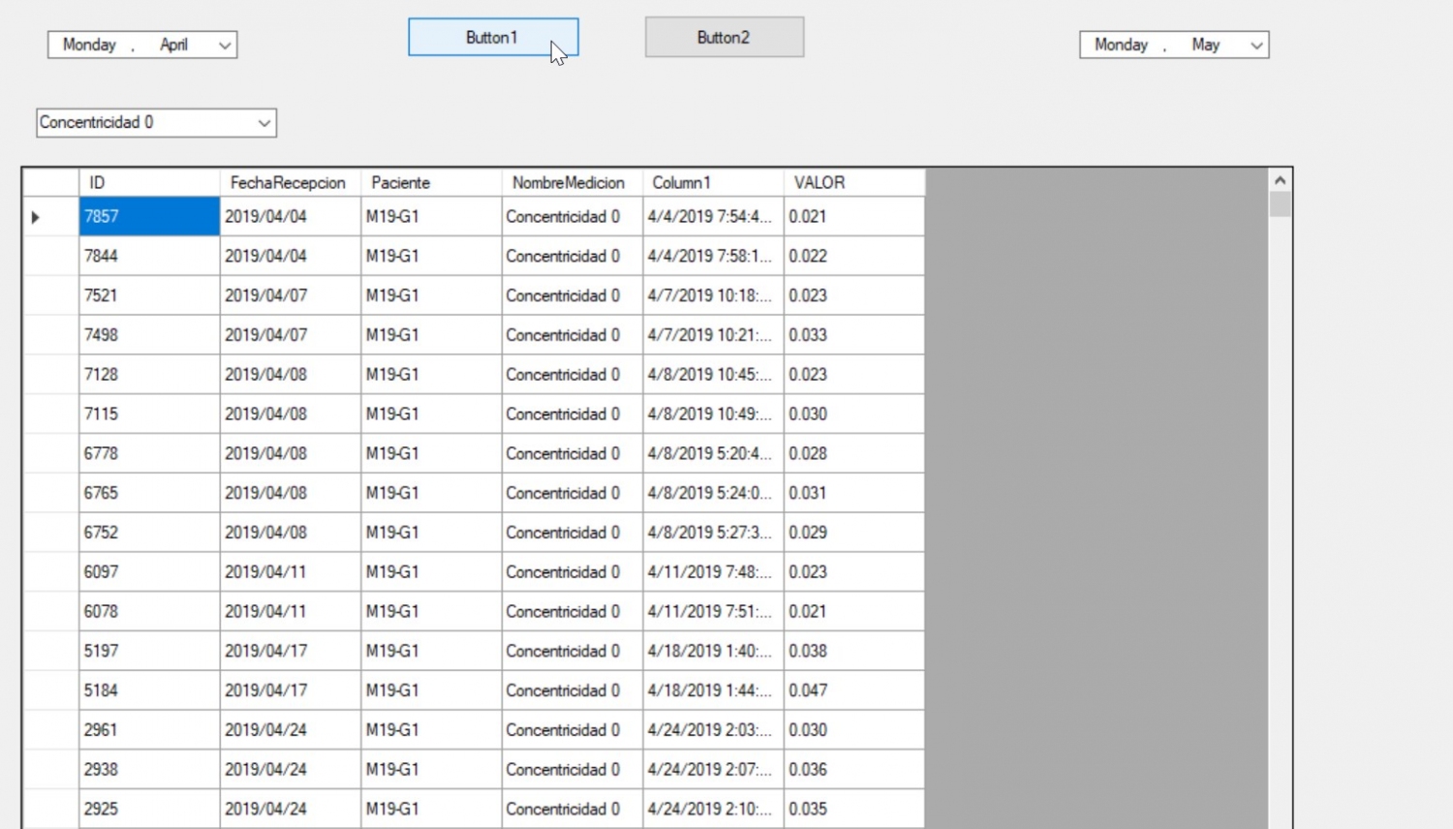Screen dimensions: 1453x829
Task: Open the Monday April date picker dropdown
Action: tap(225, 45)
